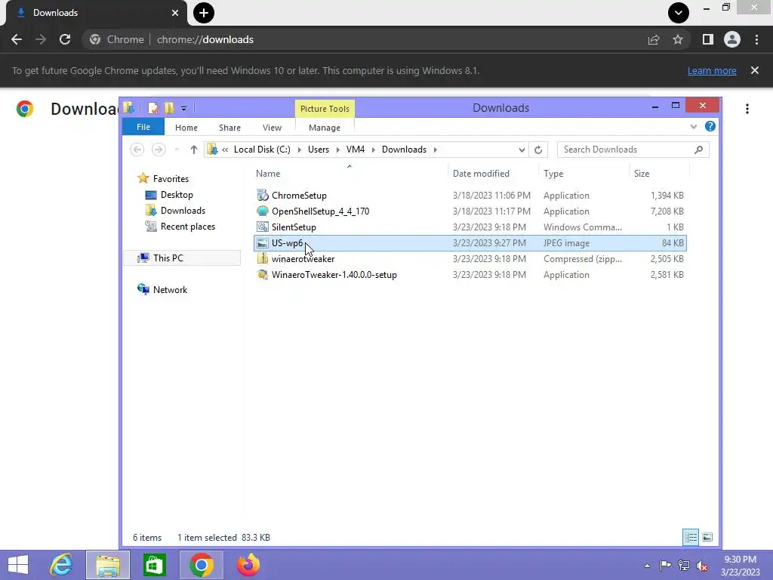Sort by Size column header
Image resolution: width=773 pixels, height=580 pixels.
[x=642, y=174]
